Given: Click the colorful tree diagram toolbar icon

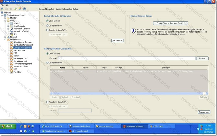Looking at the screenshot, I should pos(20,9).
